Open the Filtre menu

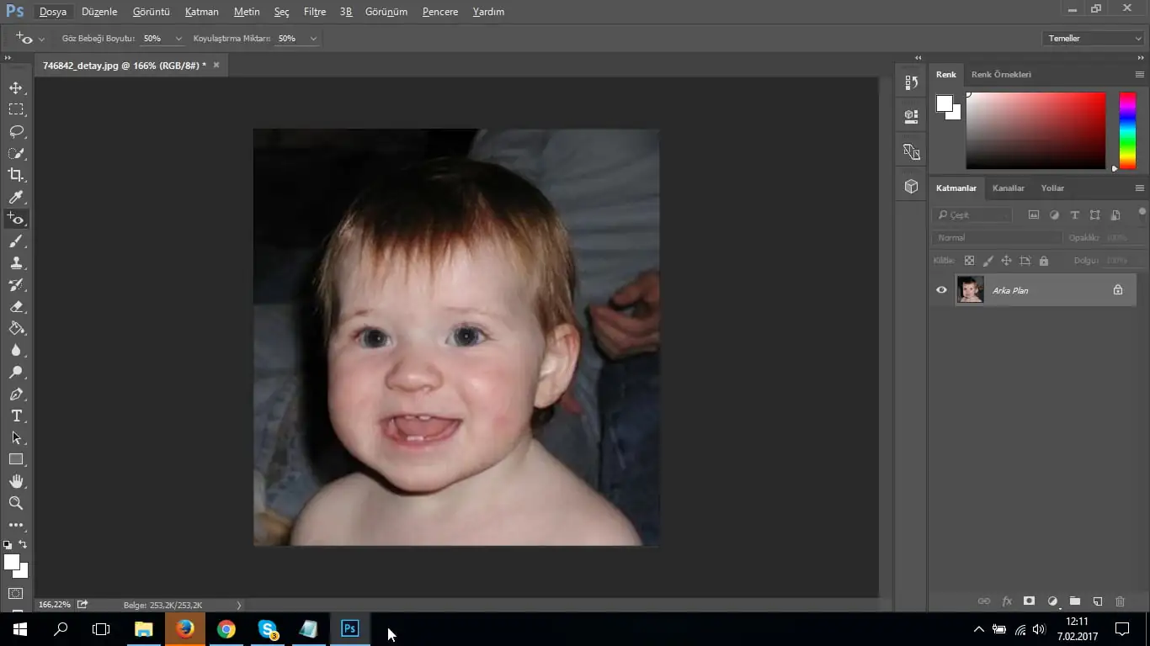point(315,12)
